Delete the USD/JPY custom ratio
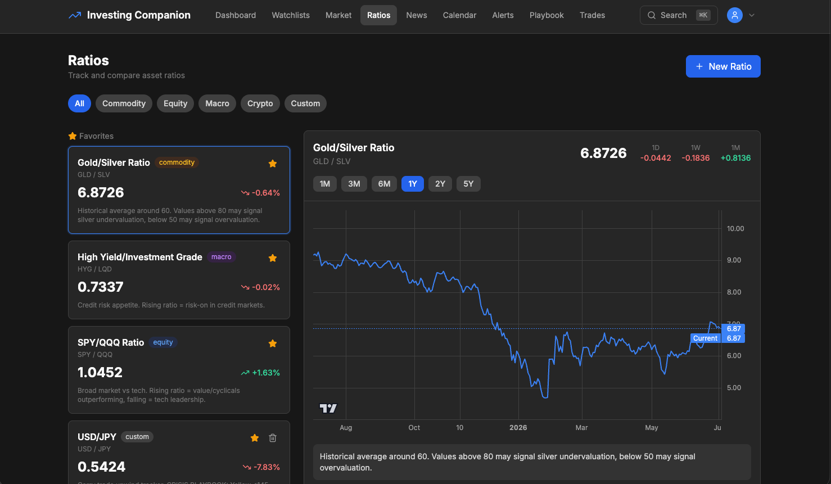831x484 pixels. pyautogui.click(x=273, y=438)
